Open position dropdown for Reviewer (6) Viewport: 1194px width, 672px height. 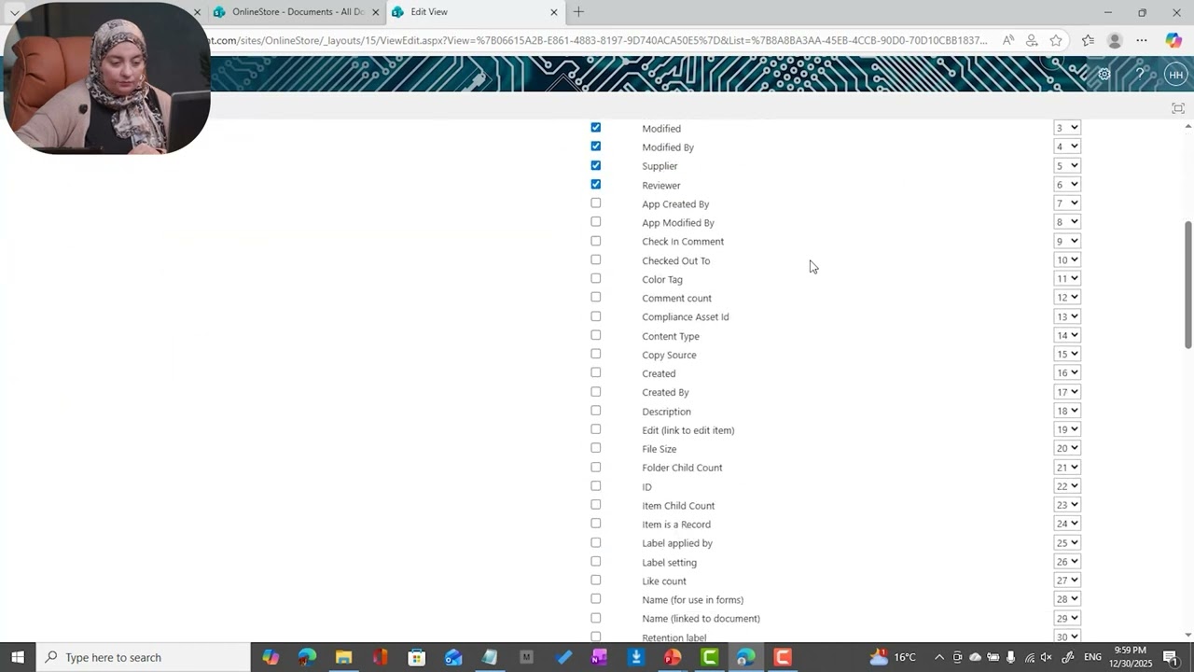(x=1066, y=185)
